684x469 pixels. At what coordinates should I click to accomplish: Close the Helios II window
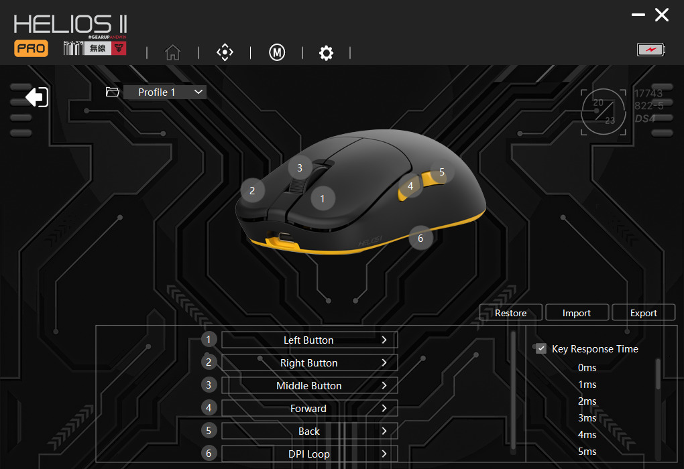[x=662, y=15]
